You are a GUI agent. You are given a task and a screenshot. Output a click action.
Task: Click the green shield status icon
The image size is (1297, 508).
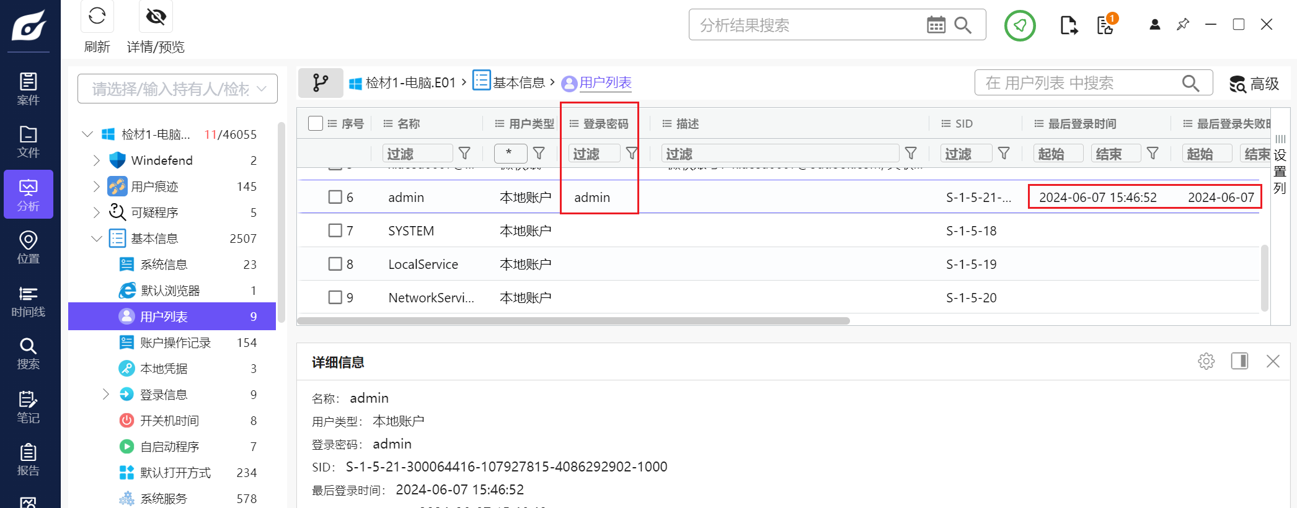click(1020, 25)
